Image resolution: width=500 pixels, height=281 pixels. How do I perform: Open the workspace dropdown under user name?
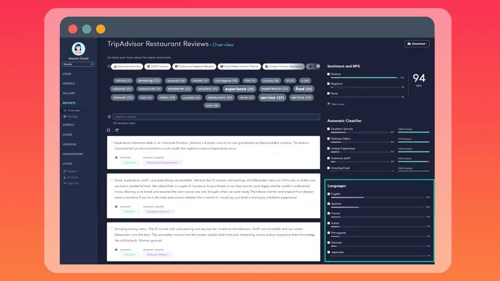click(x=78, y=64)
